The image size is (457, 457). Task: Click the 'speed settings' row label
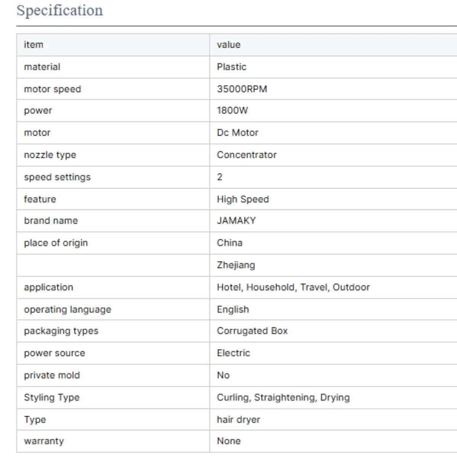(57, 177)
